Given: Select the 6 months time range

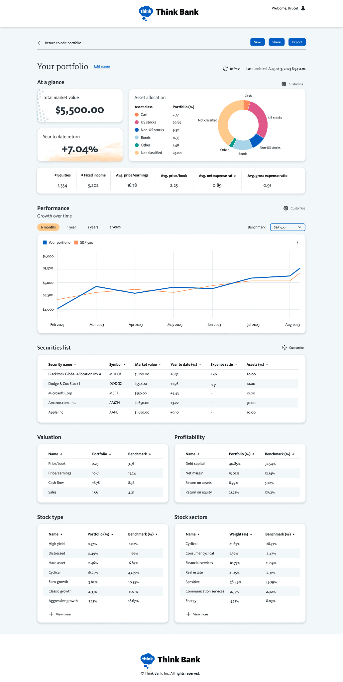Looking at the screenshot, I should [48, 227].
